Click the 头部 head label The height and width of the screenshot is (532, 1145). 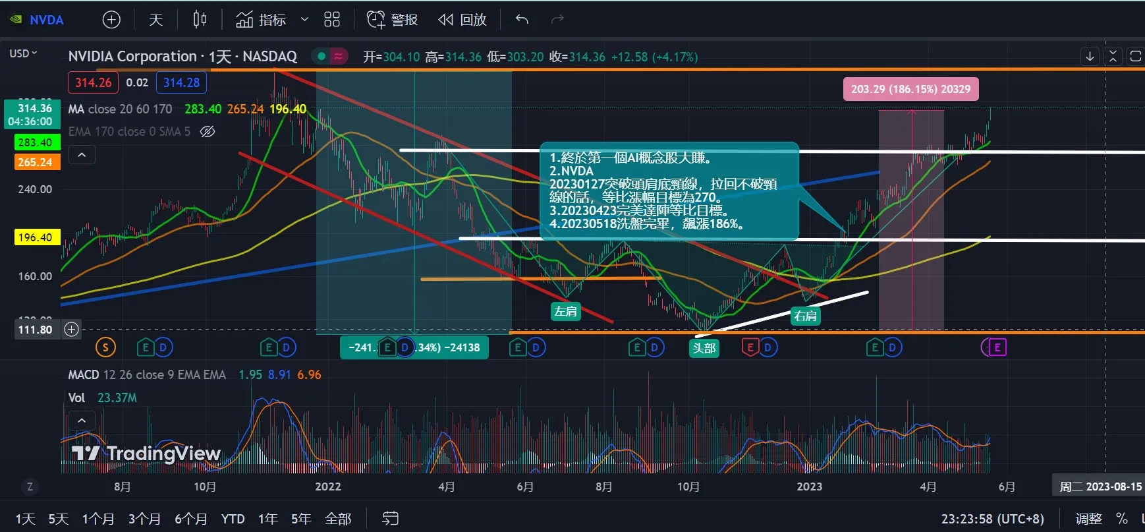pos(704,347)
